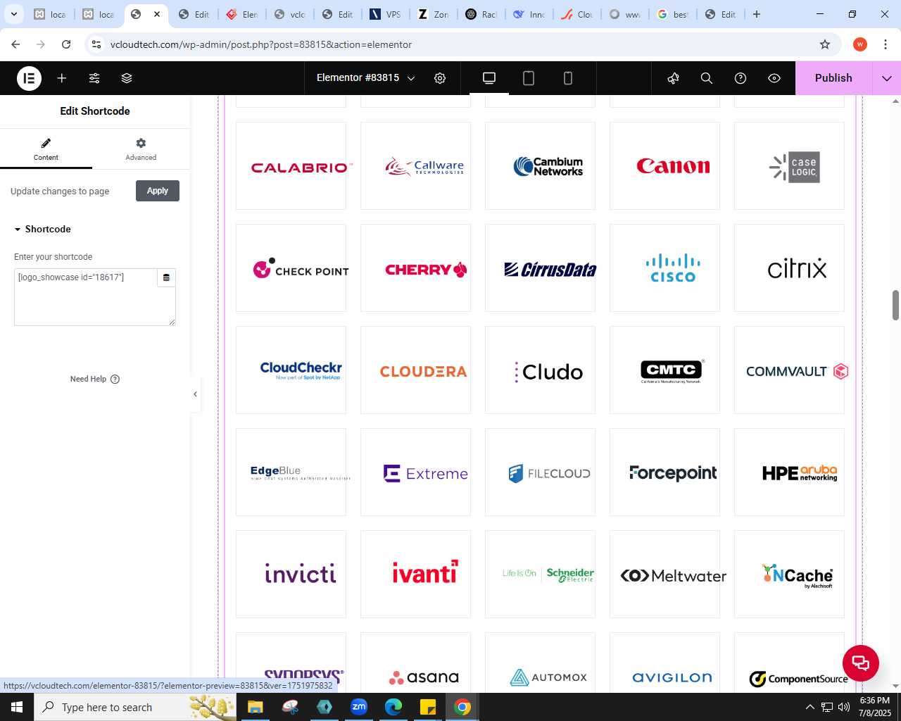Open Microsoft Edge from taskbar
The height and width of the screenshot is (721, 901).
pyautogui.click(x=393, y=707)
